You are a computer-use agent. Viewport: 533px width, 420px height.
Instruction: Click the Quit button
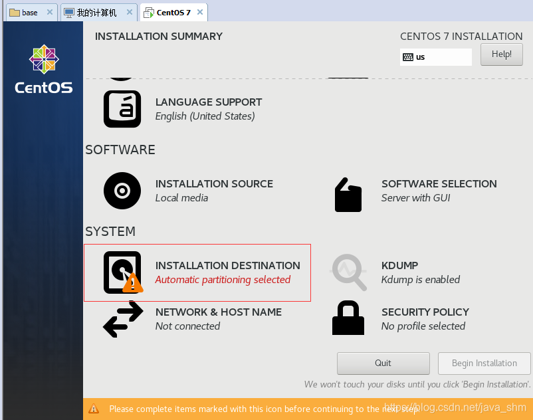tap(383, 364)
